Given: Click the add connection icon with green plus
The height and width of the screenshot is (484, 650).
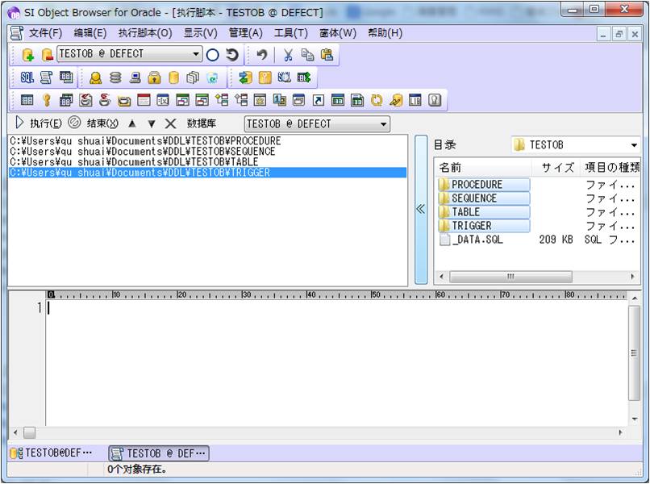Looking at the screenshot, I should pyautogui.click(x=27, y=55).
